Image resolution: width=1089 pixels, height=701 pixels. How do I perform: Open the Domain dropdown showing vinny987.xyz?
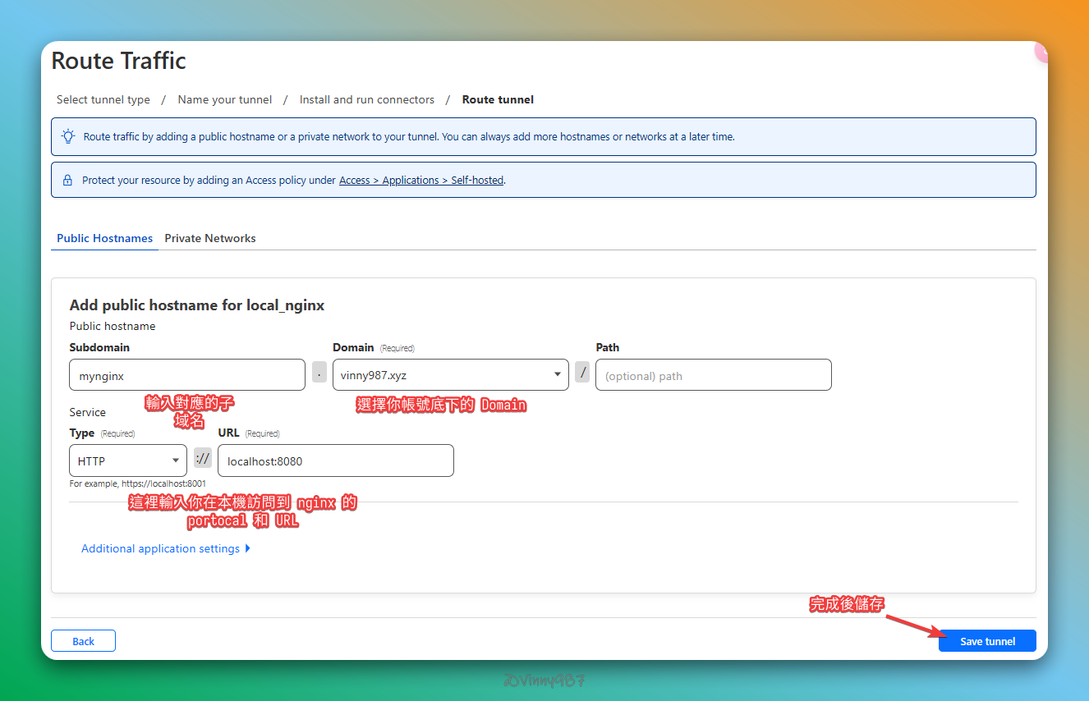[450, 375]
